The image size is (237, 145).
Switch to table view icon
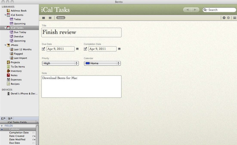tap(43, 18)
